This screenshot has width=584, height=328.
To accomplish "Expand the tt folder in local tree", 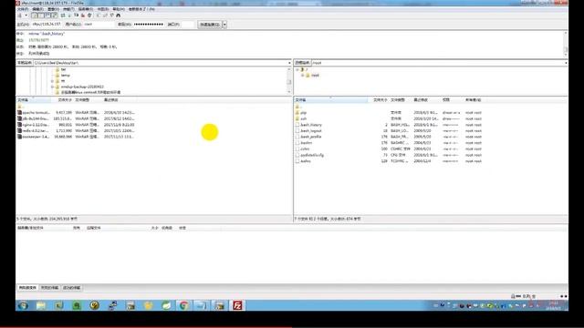I will tap(53, 81).
